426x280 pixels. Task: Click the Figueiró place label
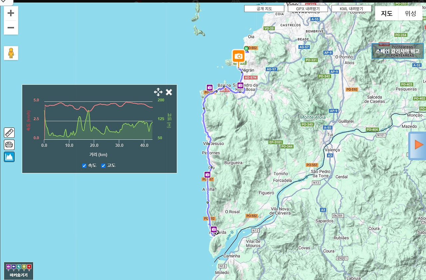[266, 193]
